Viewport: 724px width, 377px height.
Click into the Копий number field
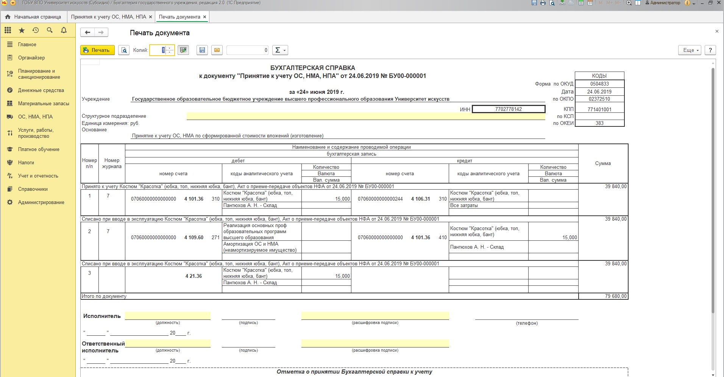(158, 50)
